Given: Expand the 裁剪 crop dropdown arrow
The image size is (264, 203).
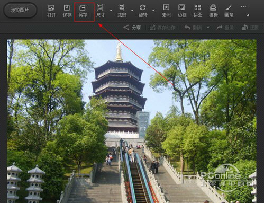Looking at the screenshot, I should tap(132, 11).
